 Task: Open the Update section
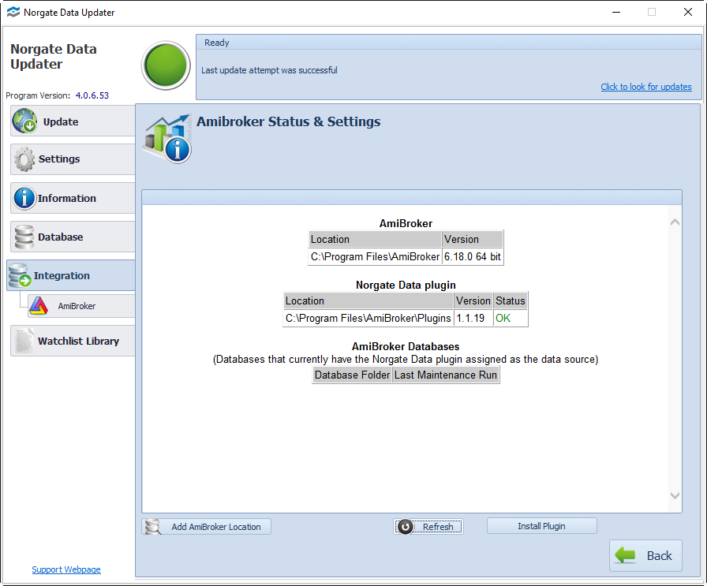click(x=73, y=121)
